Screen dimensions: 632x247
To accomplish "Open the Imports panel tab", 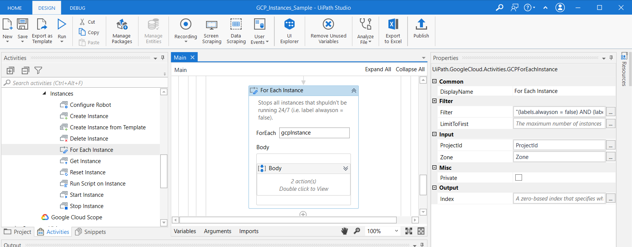I will click(249, 231).
